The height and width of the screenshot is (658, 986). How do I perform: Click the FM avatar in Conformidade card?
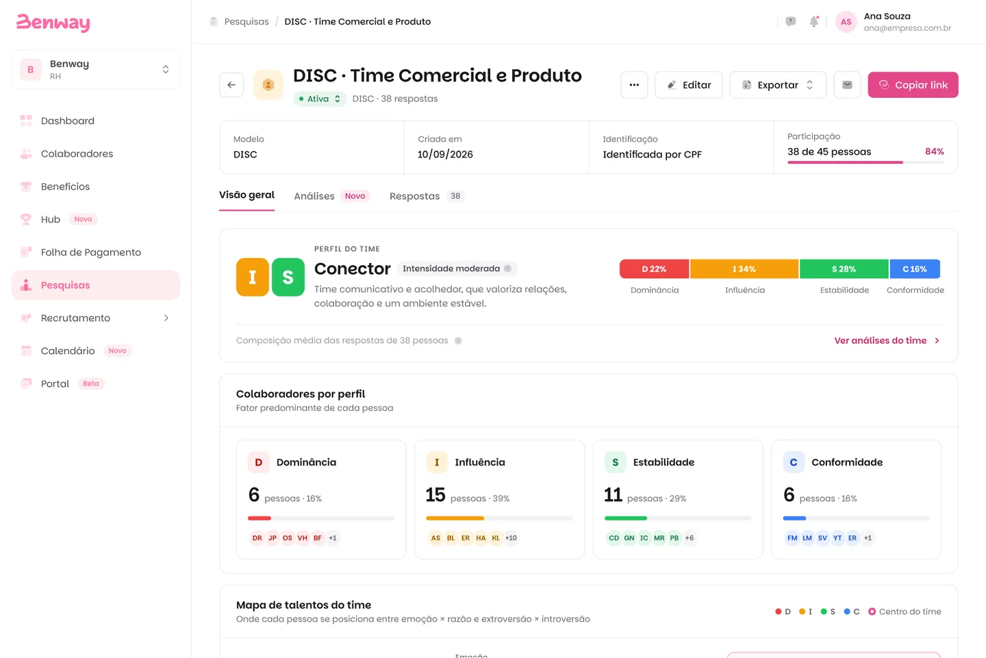tap(792, 538)
